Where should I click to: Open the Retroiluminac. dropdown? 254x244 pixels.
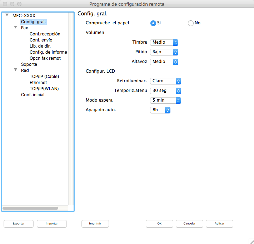pos(165,81)
